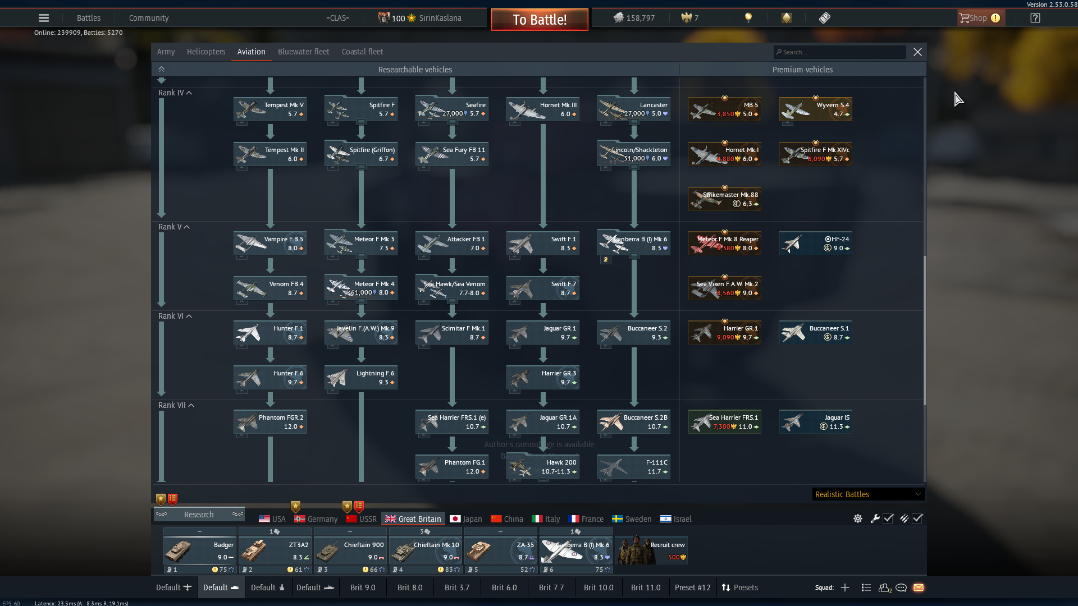The height and width of the screenshot is (606, 1078).
Task: Open the friends contacts icon
Action: tap(884, 587)
